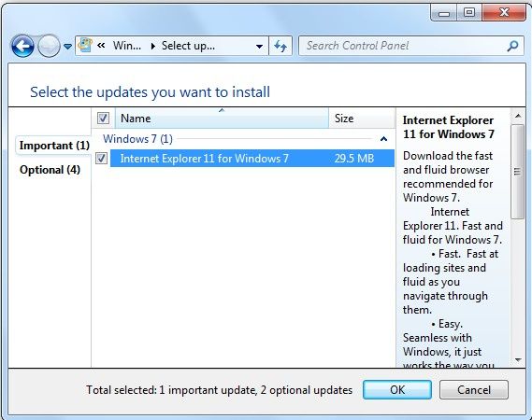Close the window with the red X
Viewport: 532px width, 420px height.
(504, 13)
